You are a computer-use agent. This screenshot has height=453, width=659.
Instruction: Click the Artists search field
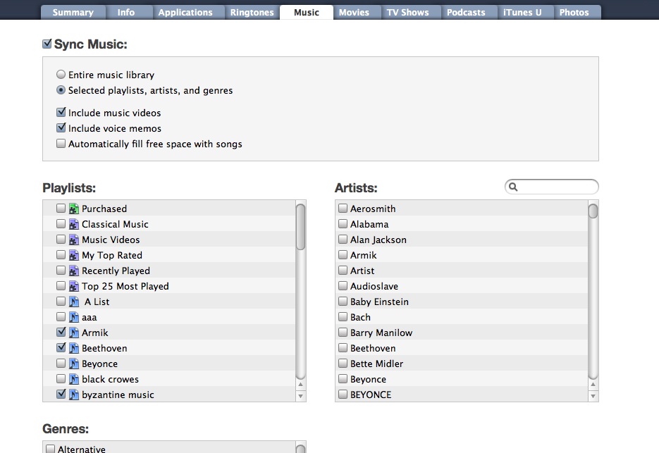(x=551, y=187)
